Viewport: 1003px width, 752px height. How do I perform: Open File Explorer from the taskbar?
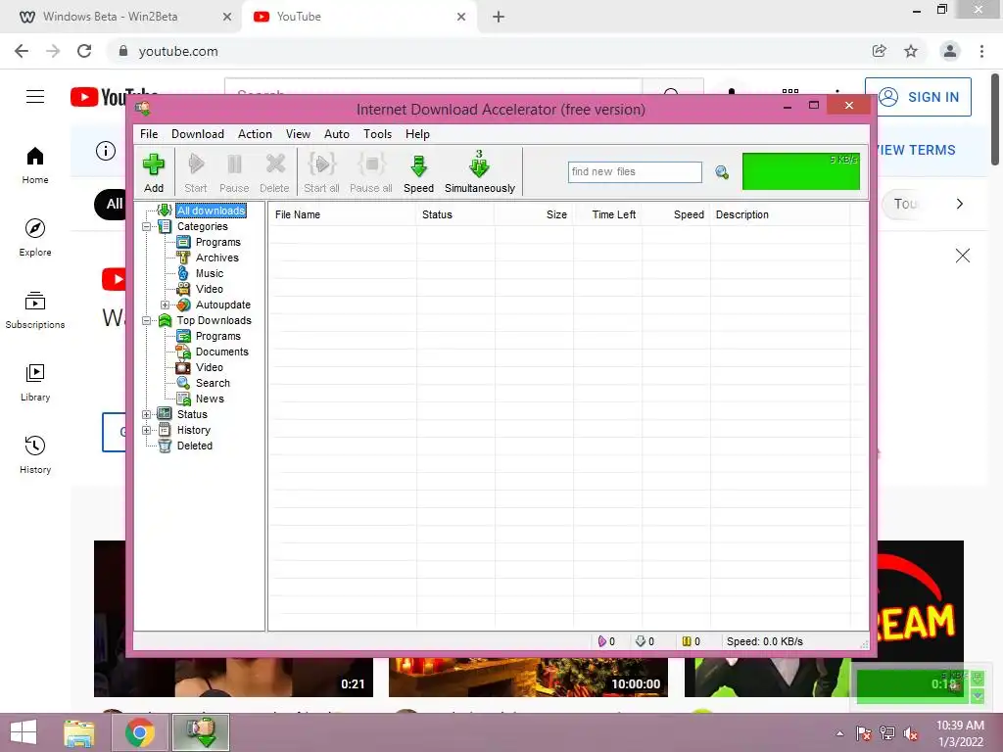pos(79,732)
